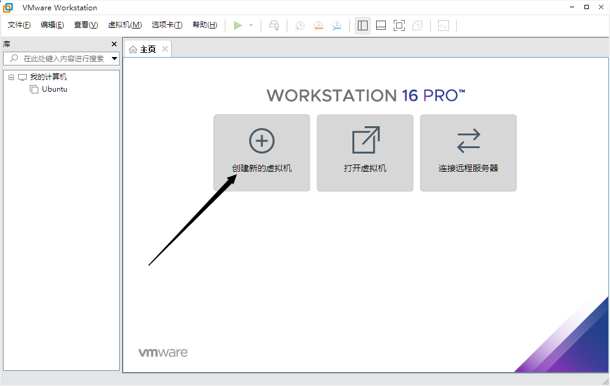The height and width of the screenshot is (386, 610).
Task: Close the 库 library panel
Action: point(114,44)
